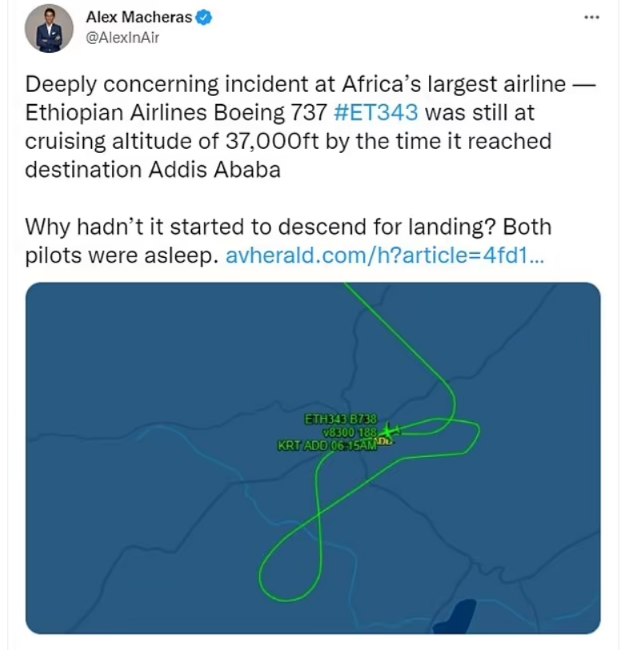Open Alex Macheras profile picture

click(49, 30)
